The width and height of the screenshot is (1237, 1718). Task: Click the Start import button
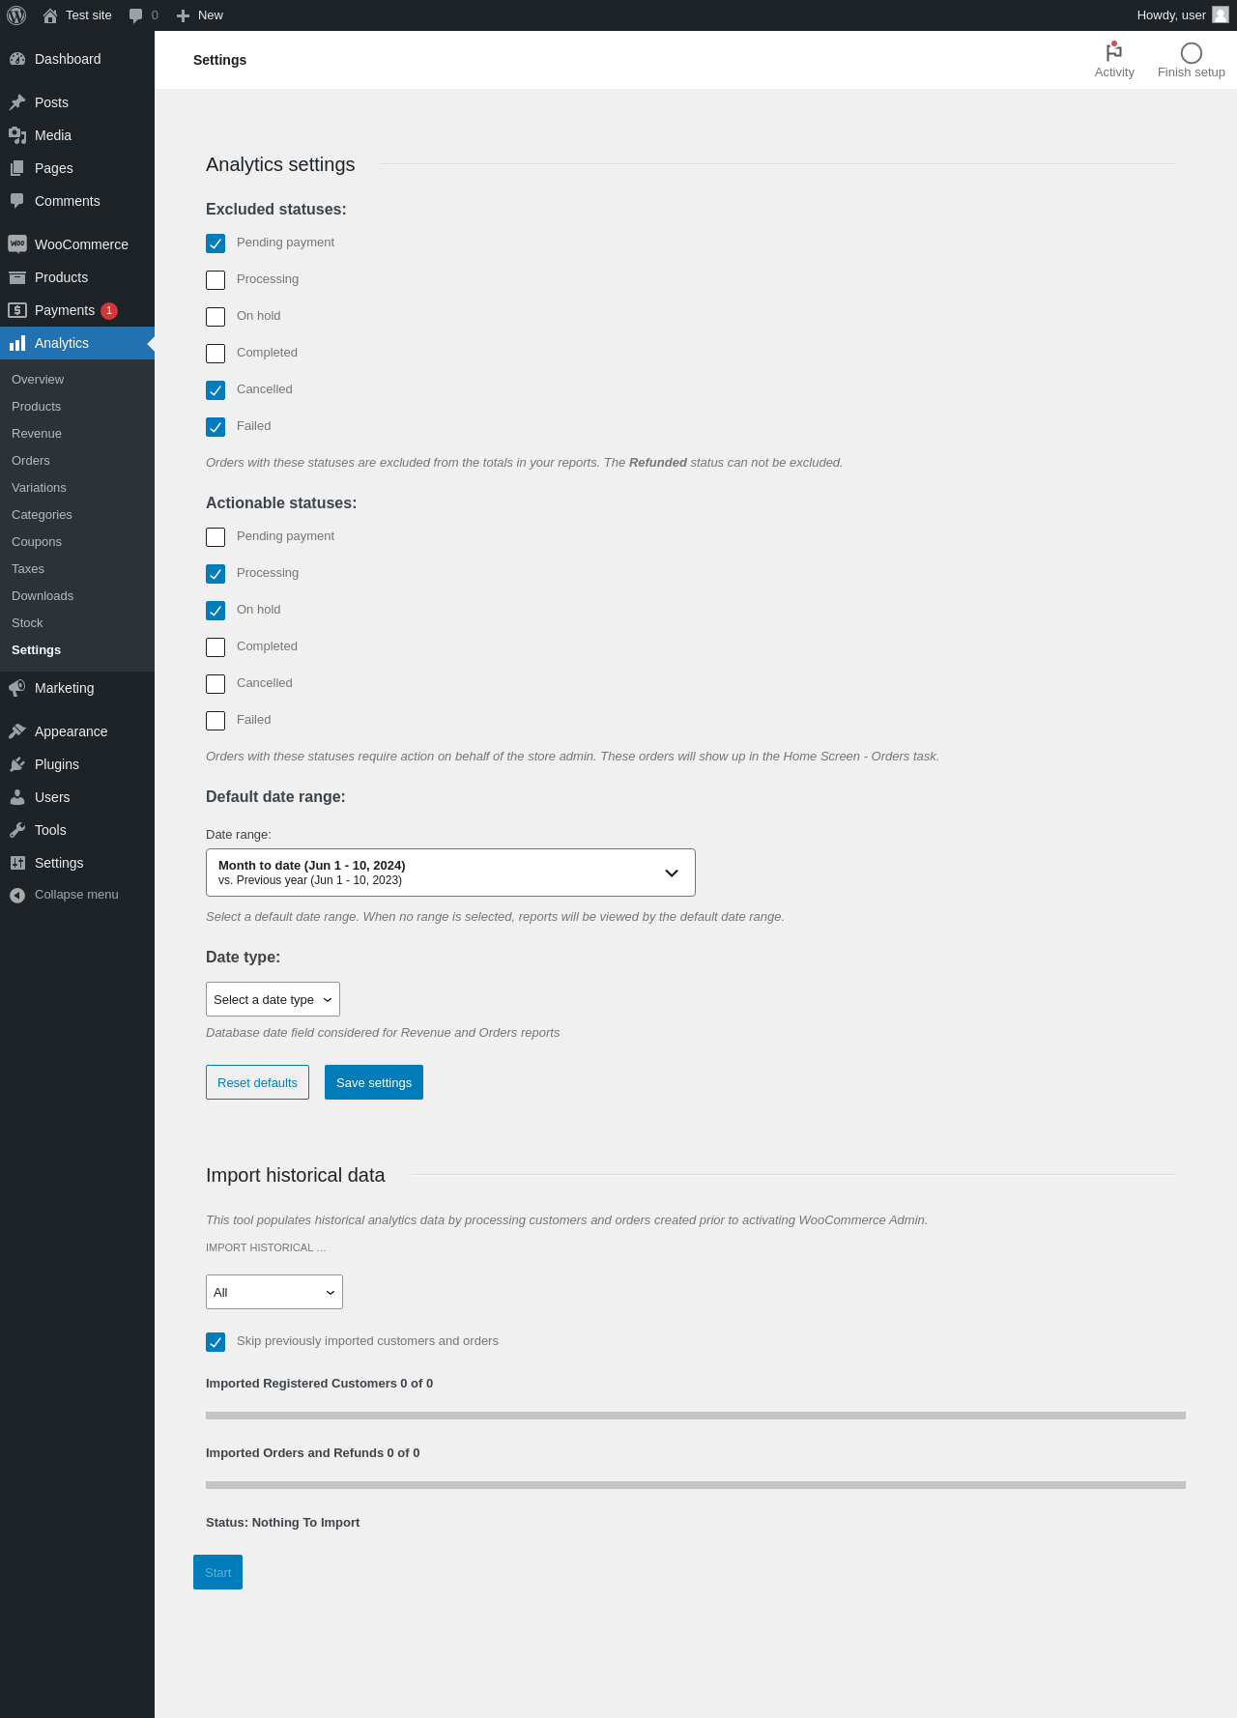coord(217,1572)
